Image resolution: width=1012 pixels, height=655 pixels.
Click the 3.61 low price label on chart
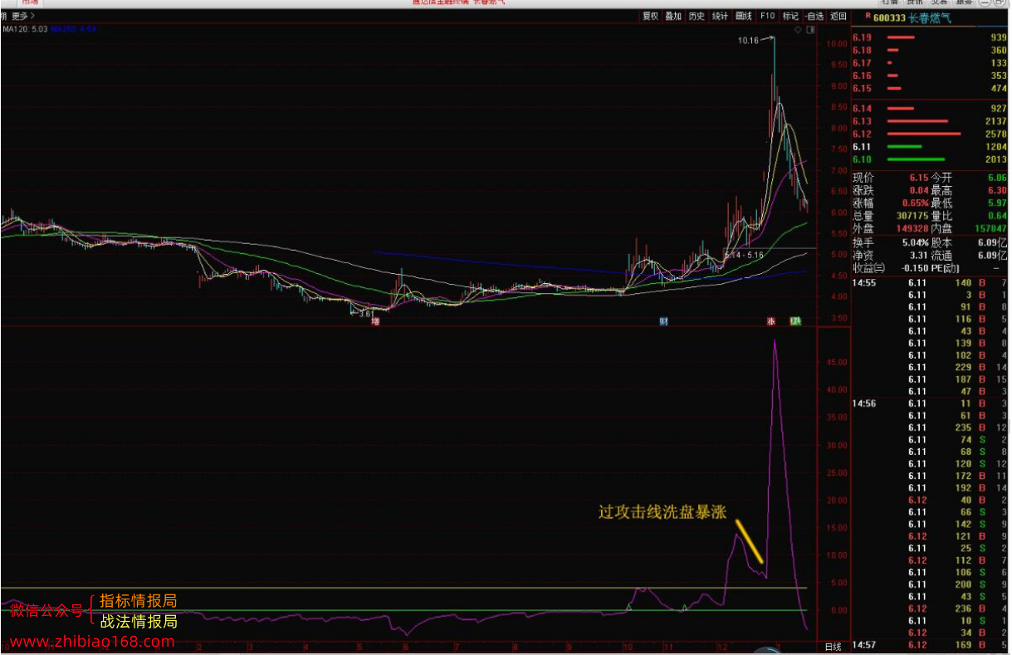click(365, 314)
